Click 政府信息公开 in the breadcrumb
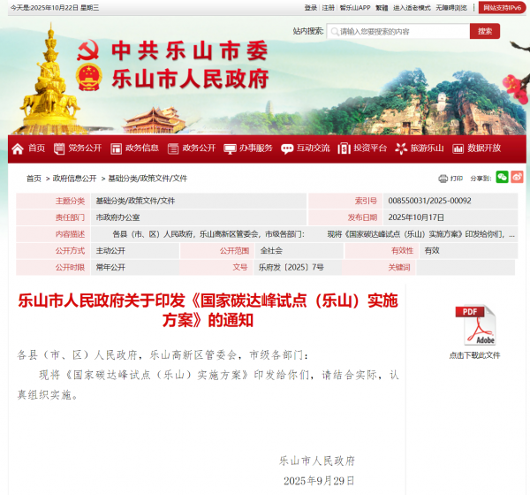530x495 pixels. tap(74, 178)
